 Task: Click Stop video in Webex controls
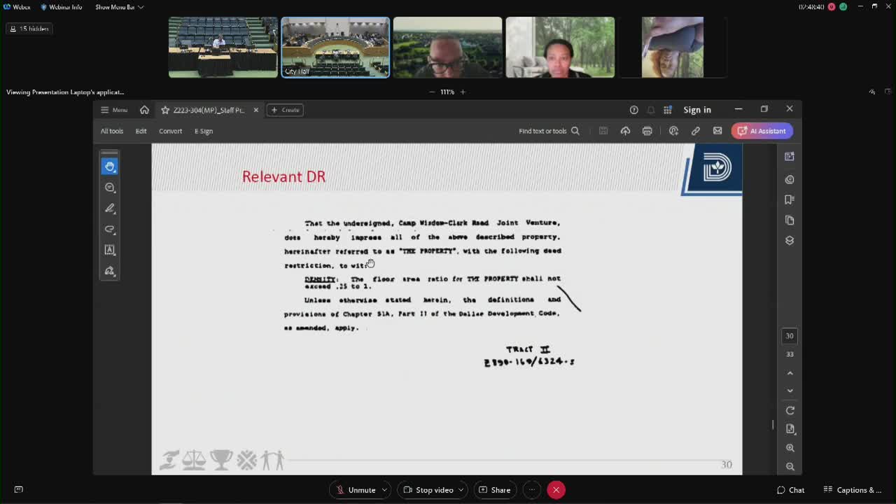click(428, 490)
